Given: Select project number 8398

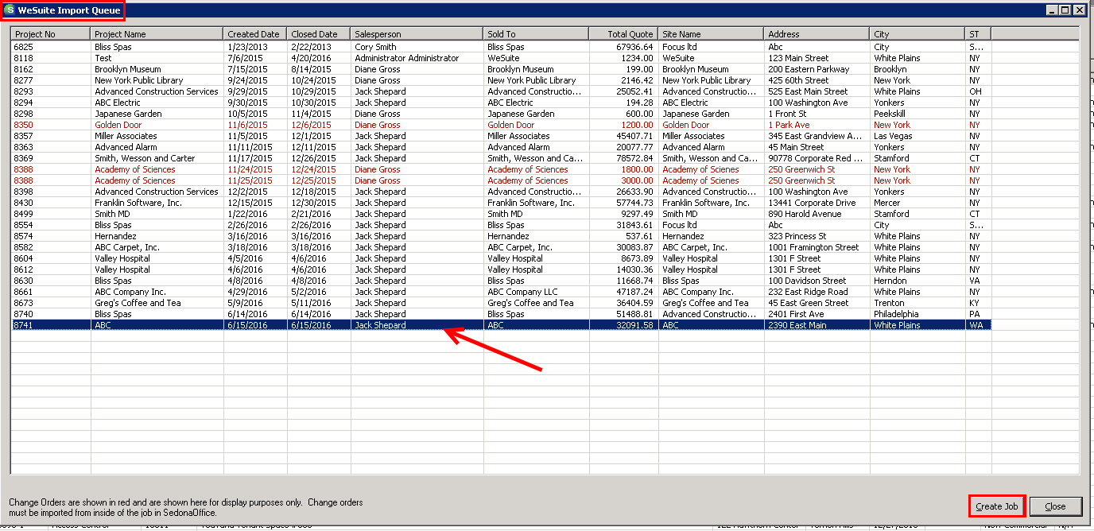Looking at the screenshot, I should coord(24,192).
